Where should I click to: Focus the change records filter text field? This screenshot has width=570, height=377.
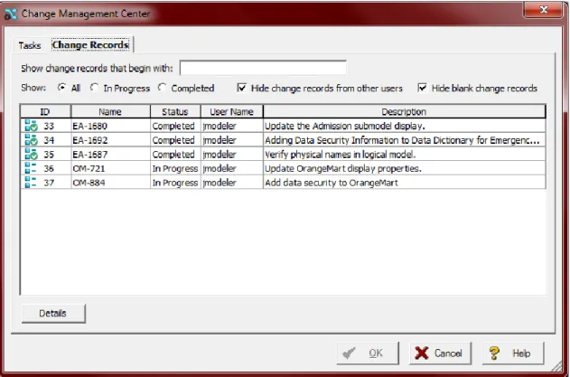click(263, 68)
